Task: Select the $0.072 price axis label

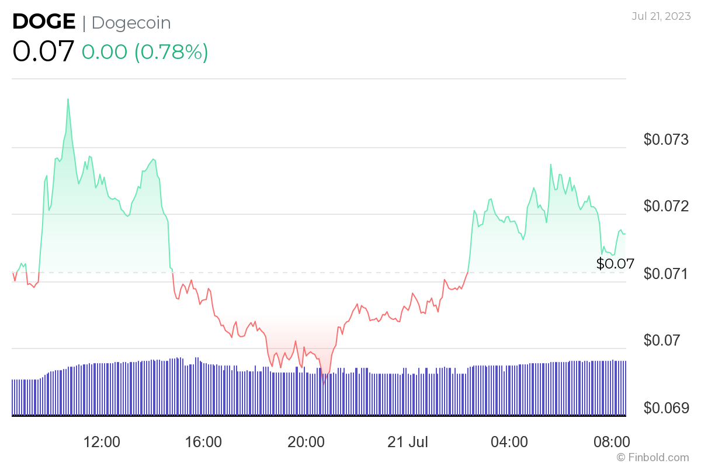Action: point(667,206)
